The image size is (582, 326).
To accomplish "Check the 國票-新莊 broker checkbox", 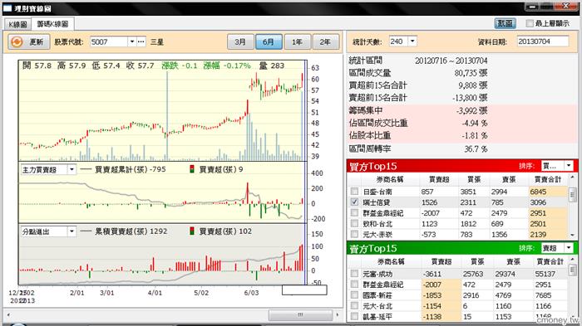I will 354,294.
